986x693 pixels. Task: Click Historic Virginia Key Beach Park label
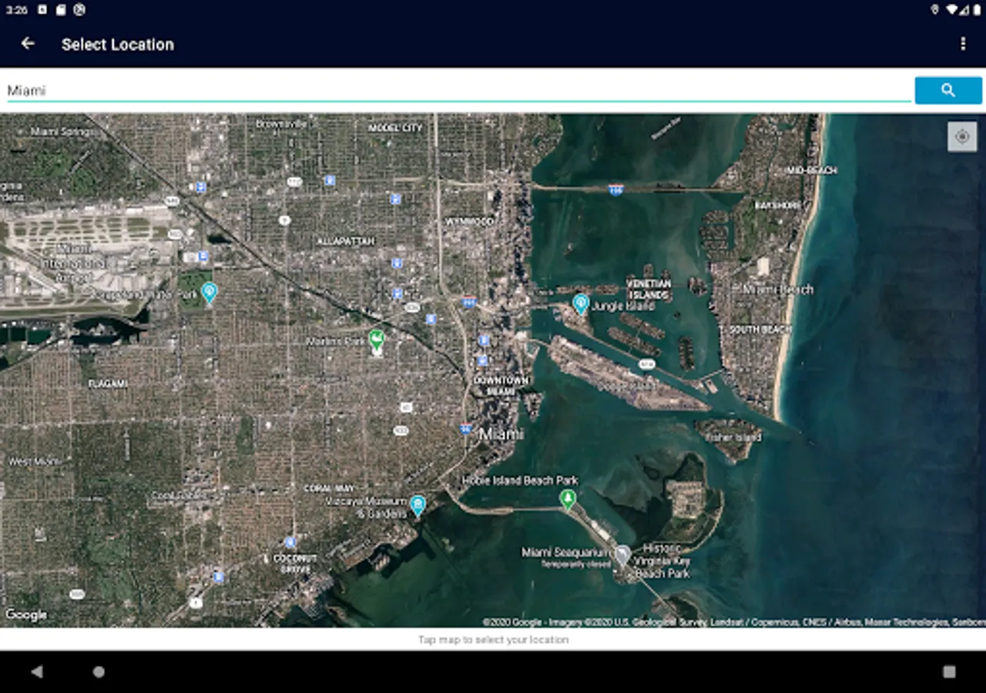coord(662,561)
